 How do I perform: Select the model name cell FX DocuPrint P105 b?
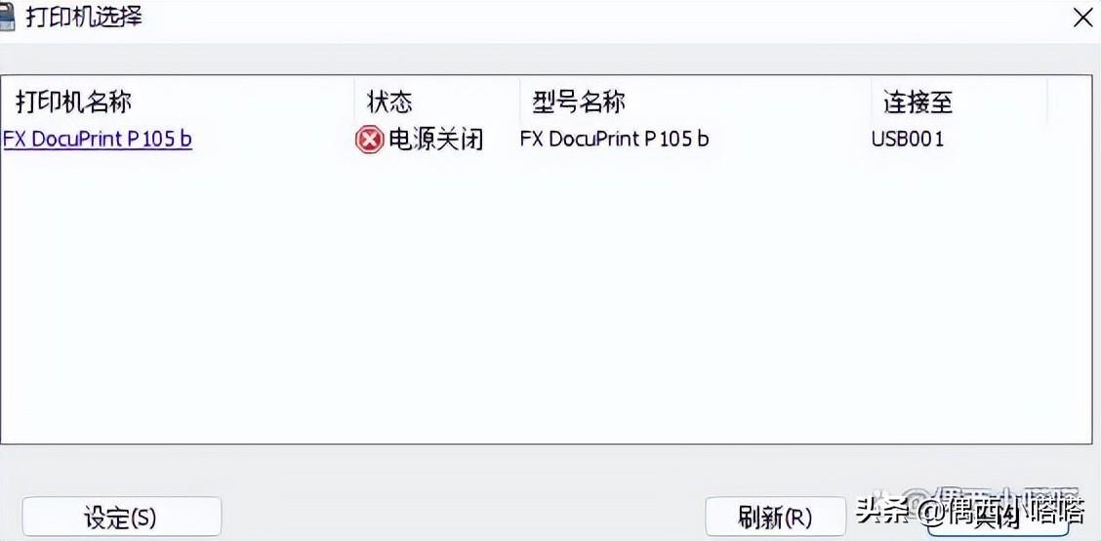point(614,139)
